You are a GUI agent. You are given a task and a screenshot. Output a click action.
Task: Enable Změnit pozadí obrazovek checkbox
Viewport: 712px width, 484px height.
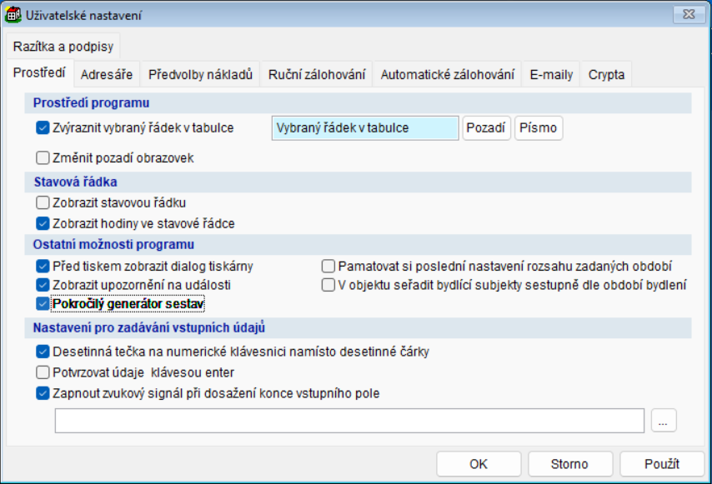(43, 157)
